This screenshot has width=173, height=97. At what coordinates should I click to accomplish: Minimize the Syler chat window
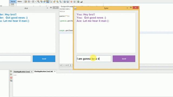click(x=127, y=8)
